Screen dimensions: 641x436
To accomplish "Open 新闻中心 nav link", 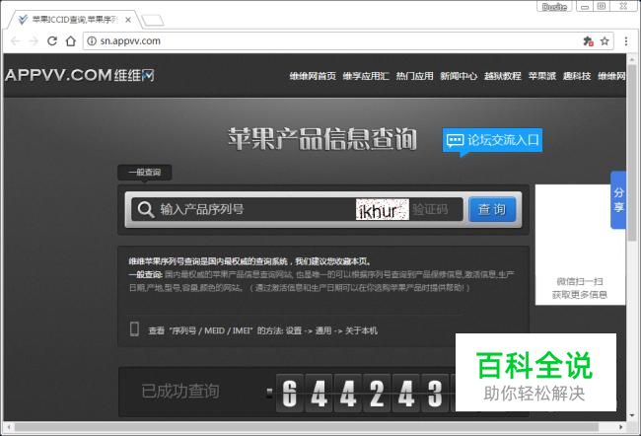I will tap(459, 76).
